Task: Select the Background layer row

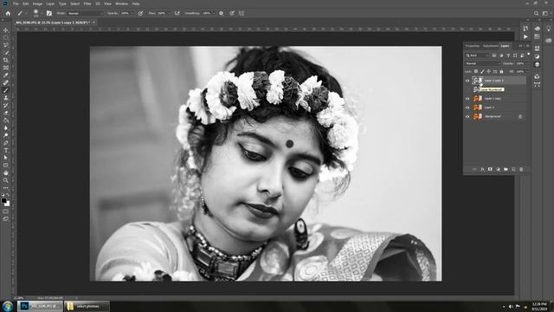Action: click(x=495, y=116)
